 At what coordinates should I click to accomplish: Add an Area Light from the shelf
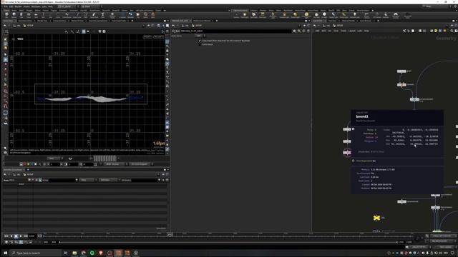click(263, 15)
